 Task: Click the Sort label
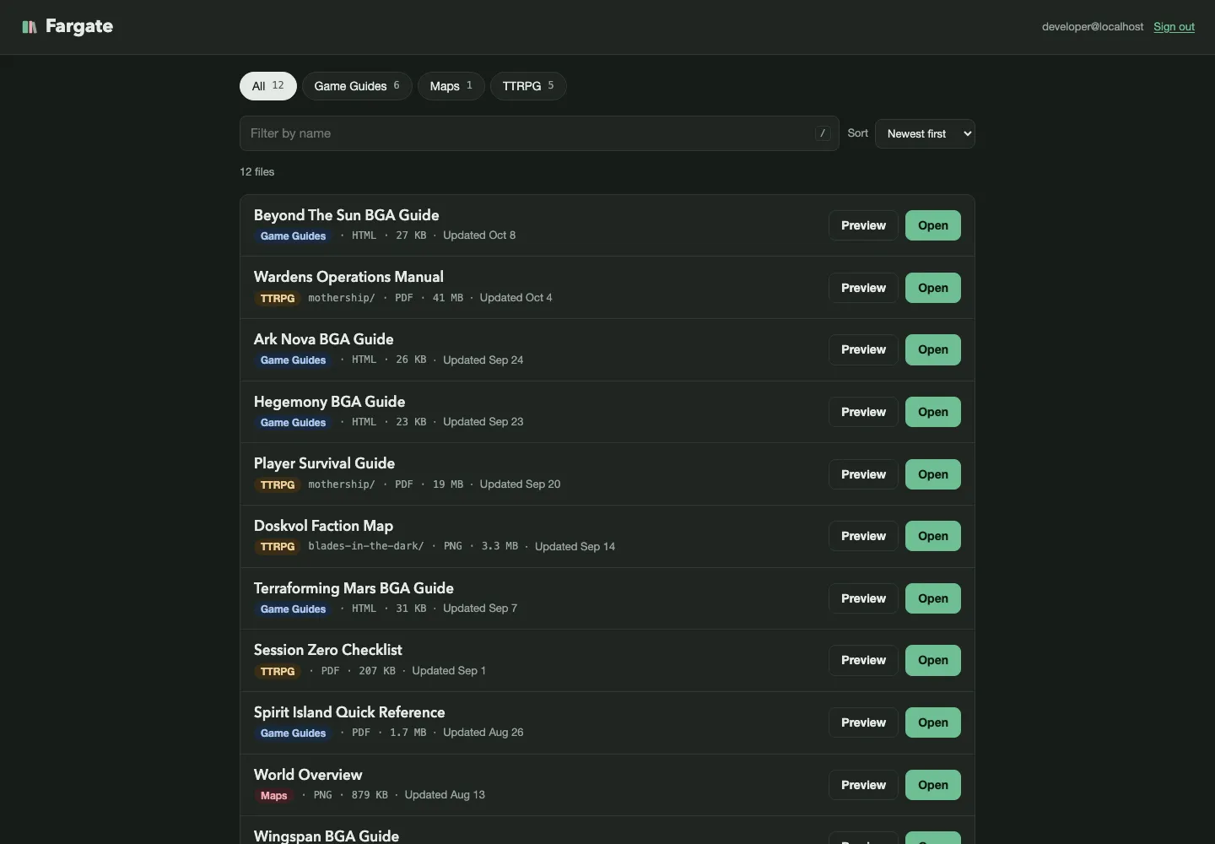(857, 133)
